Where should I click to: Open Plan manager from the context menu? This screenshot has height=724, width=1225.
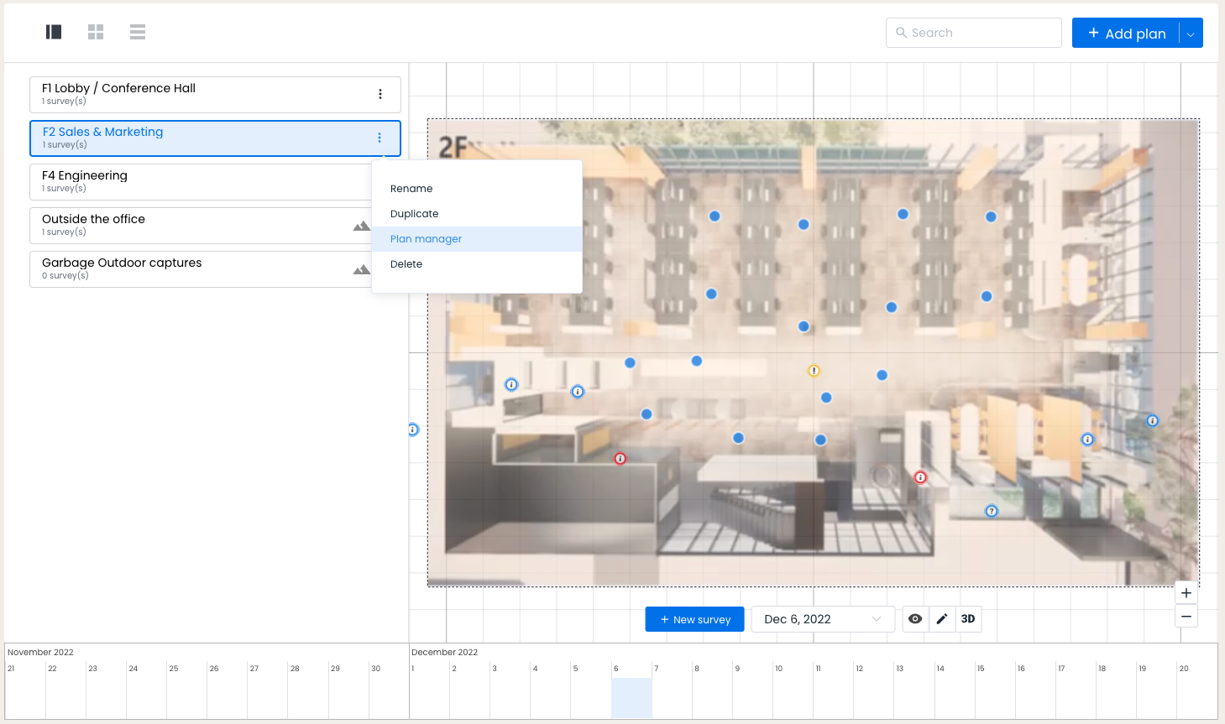tap(477, 239)
